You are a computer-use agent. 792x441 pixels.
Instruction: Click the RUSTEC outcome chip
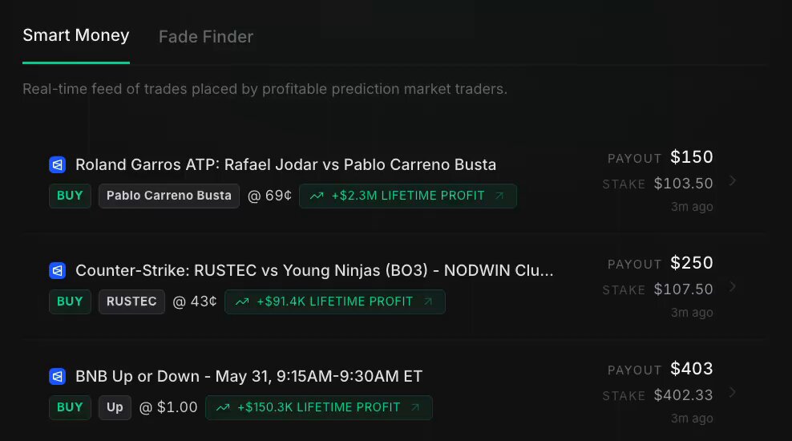click(131, 301)
